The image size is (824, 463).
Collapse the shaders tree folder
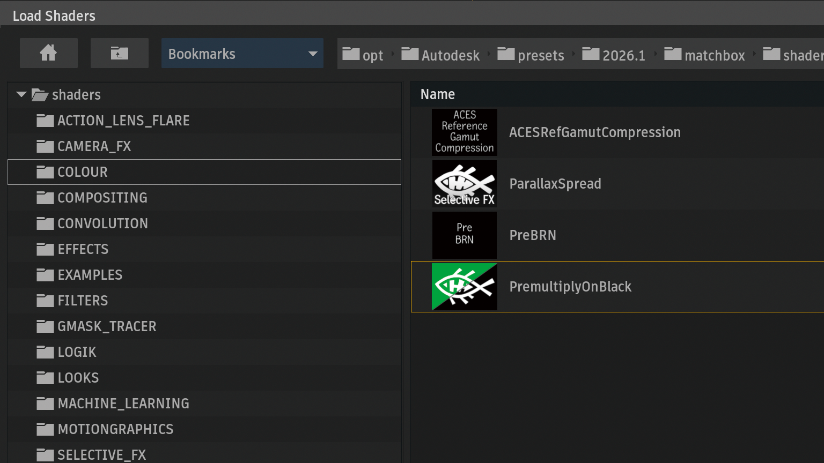21,95
